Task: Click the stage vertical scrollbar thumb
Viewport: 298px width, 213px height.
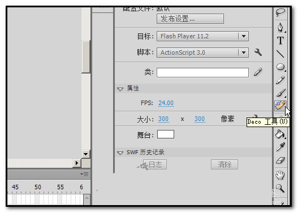Action: (86, 56)
